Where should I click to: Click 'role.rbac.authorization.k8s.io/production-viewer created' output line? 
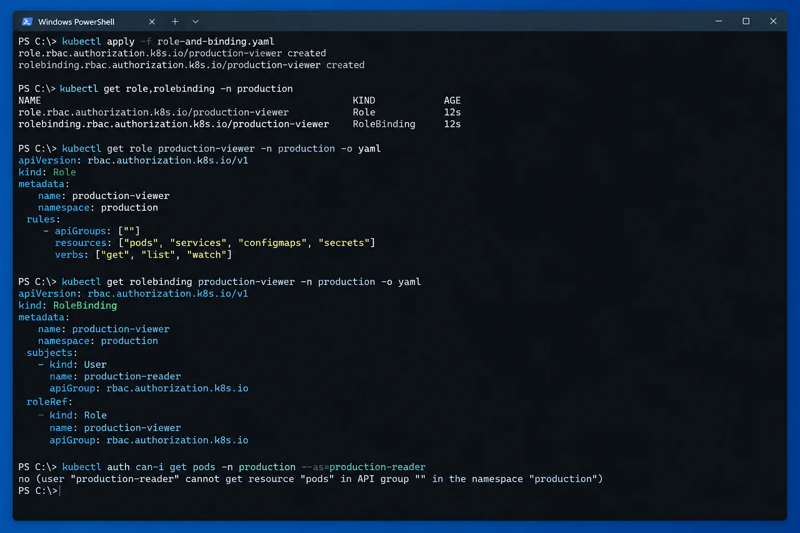pos(172,53)
